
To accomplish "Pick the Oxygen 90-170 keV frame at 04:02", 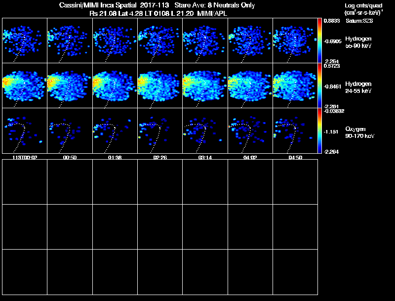I will (x=250, y=130).
